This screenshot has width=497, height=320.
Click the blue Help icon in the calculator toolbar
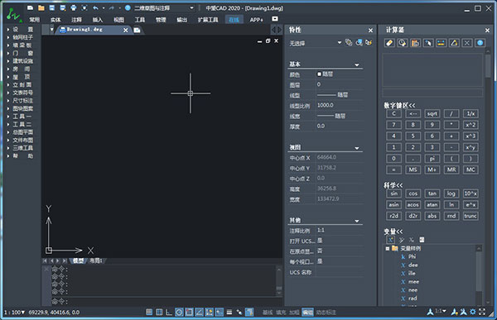click(x=480, y=43)
